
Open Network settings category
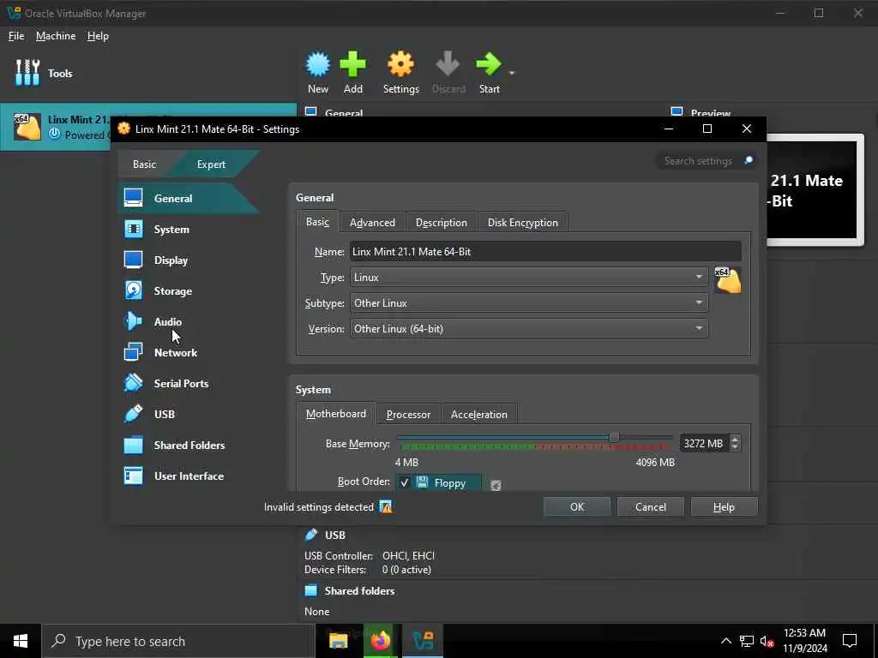tap(188, 352)
